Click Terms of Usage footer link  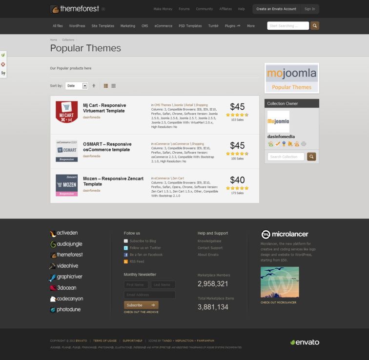click(x=105, y=340)
